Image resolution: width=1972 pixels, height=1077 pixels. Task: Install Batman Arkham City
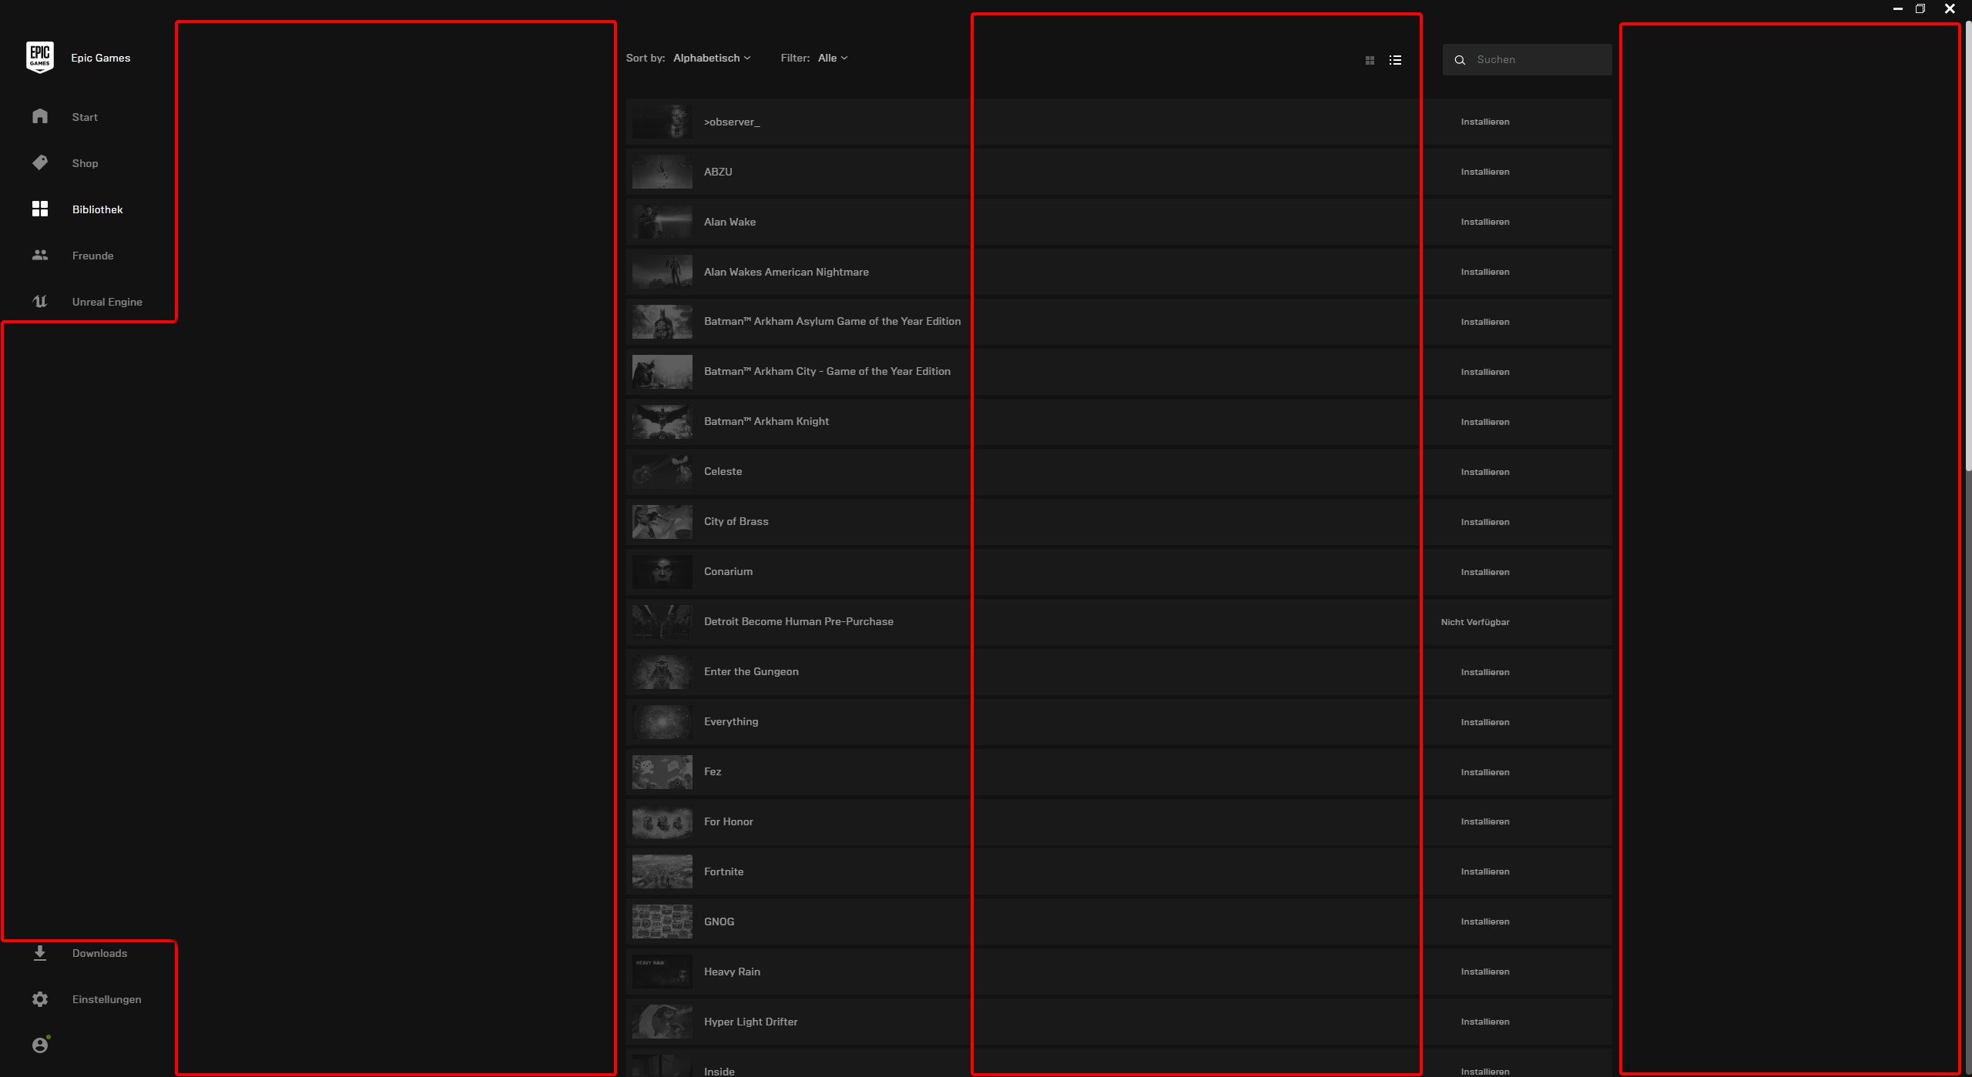1484,372
